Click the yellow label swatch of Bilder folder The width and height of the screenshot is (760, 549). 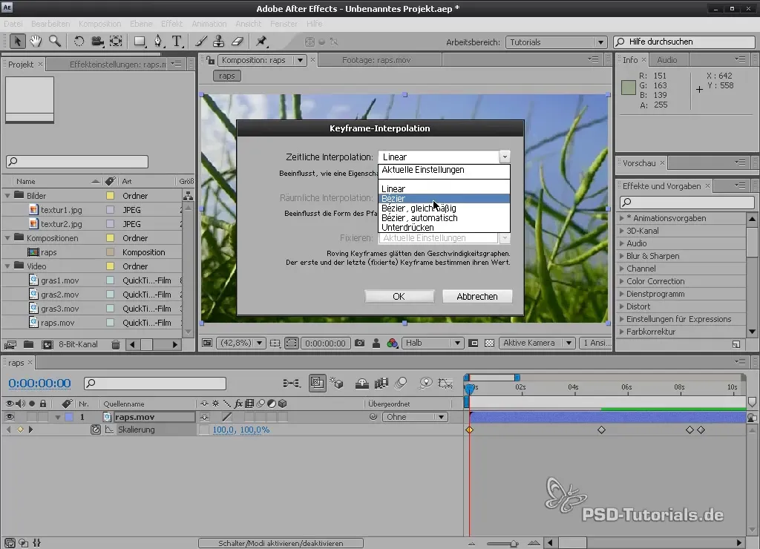click(110, 196)
